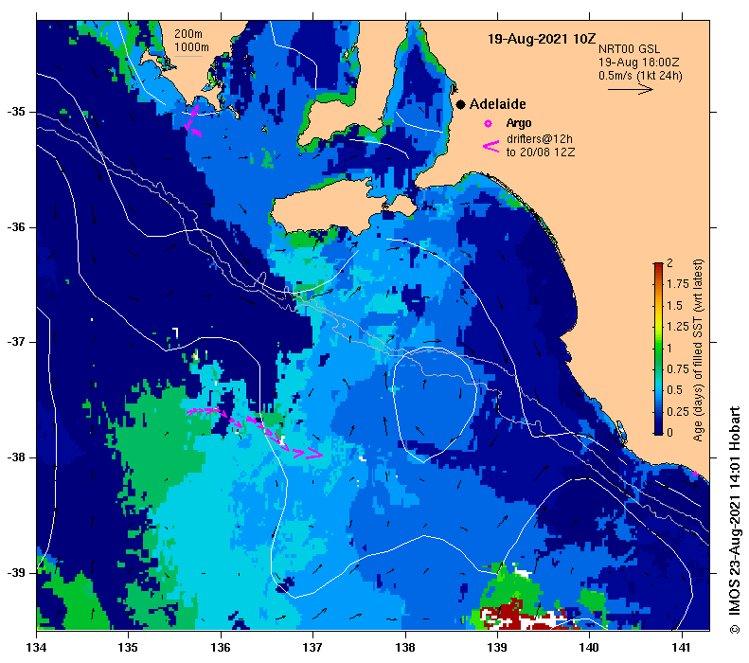Click the 138 longitude axis label
This screenshot has width=749, height=663.
pyautogui.click(x=405, y=648)
